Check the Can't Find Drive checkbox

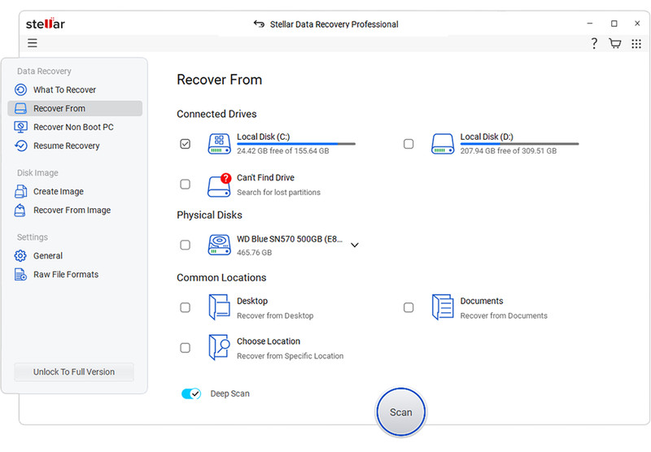[186, 184]
